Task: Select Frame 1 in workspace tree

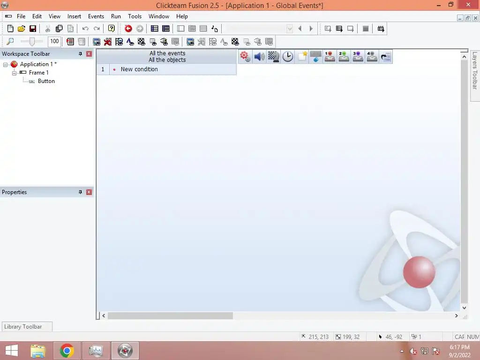Action: [x=38, y=73]
